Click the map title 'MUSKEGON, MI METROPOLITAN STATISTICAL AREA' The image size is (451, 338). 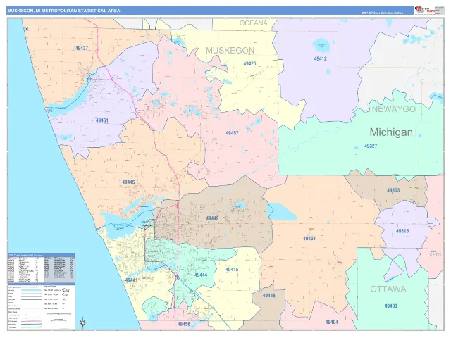click(x=64, y=11)
